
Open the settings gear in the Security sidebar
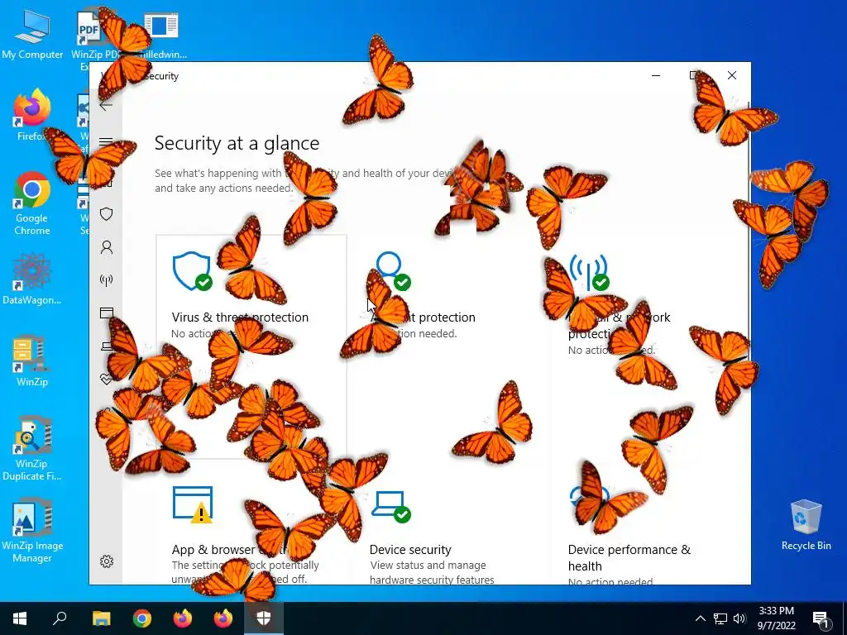107,561
